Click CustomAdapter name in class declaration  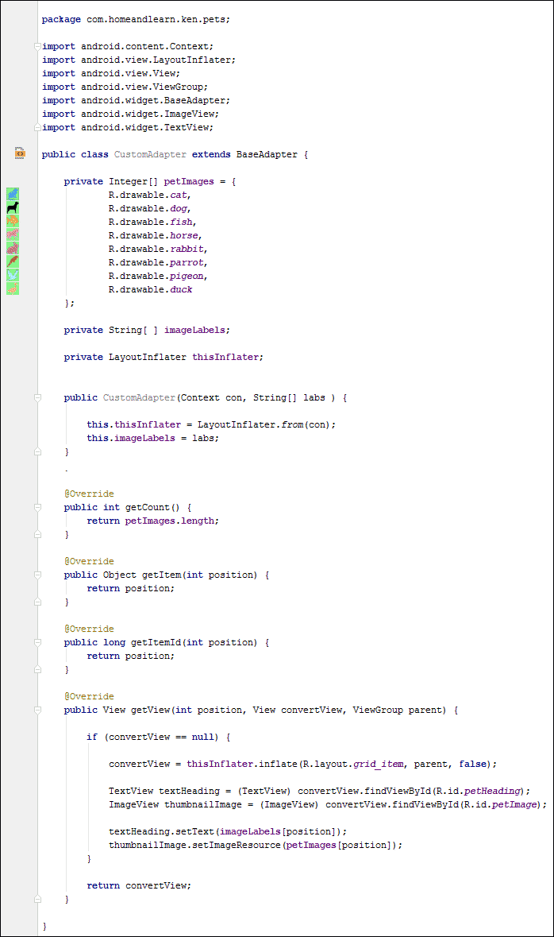tap(150, 154)
